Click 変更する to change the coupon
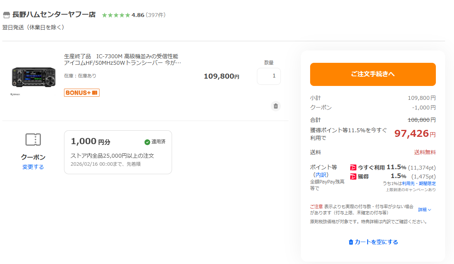 click(33, 167)
